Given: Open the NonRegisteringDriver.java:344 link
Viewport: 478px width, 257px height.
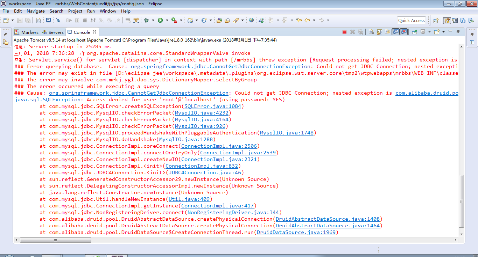Looking at the screenshot, I should point(233,212).
